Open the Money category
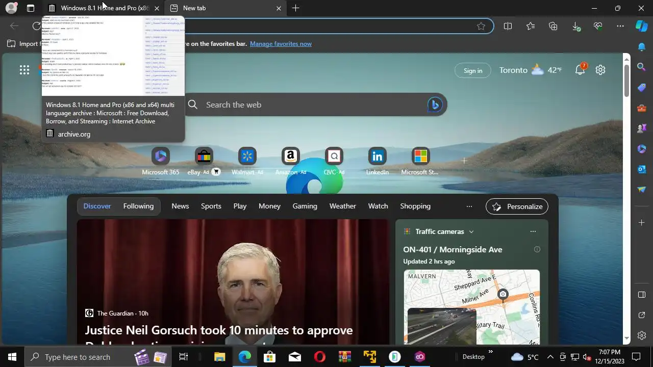Viewport: 653px width, 367px height. coord(269,206)
